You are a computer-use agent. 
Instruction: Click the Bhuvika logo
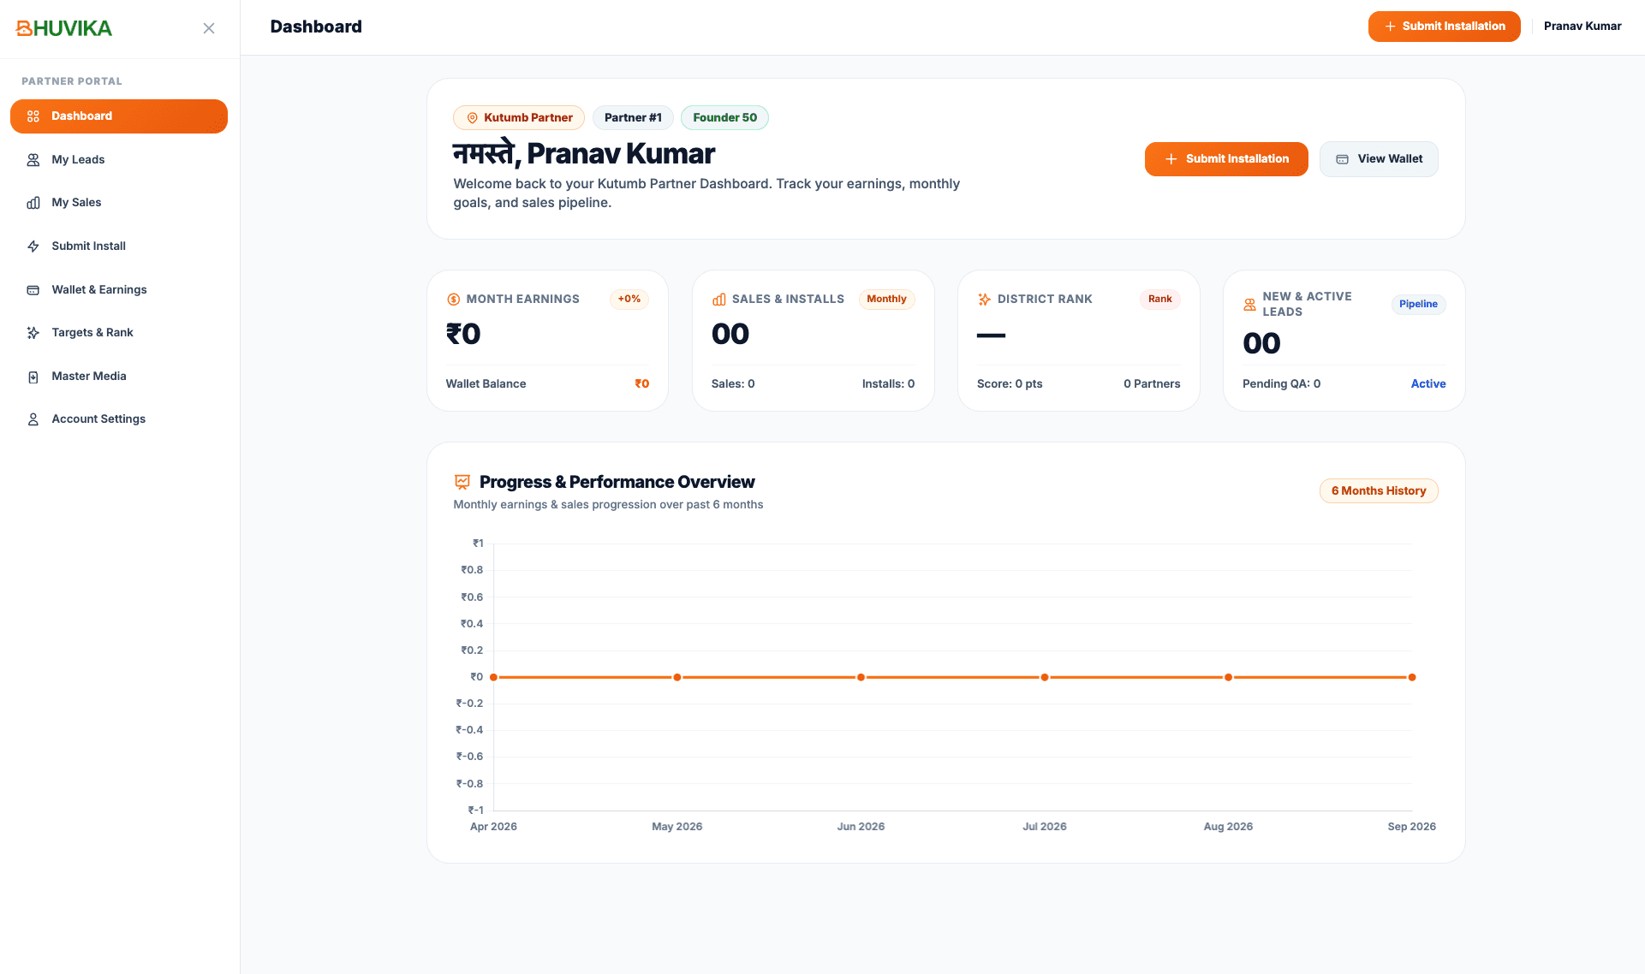tap(64, 28)
